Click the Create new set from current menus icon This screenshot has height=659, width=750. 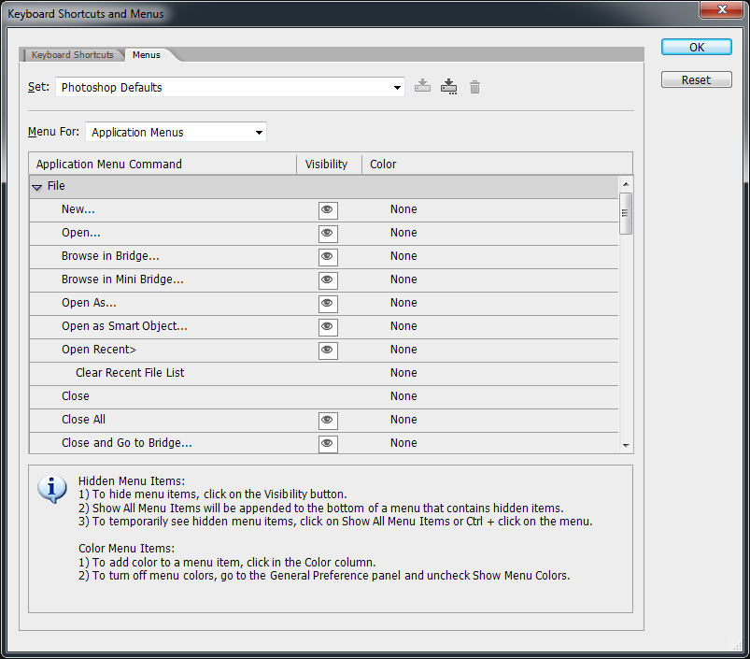[x=448, y=87]
